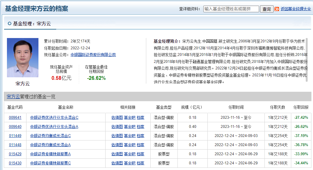This screenshot has width=313, height=170.
Task: Open 档案 for fund 009640
Action: point(141,127)
